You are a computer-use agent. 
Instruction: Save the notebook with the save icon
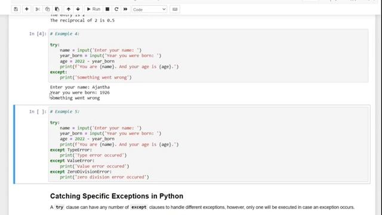point(16,10)
